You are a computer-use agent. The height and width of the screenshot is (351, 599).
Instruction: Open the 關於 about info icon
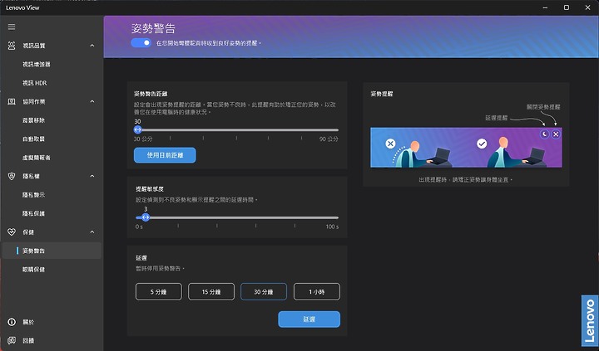(x=12, y=322)
